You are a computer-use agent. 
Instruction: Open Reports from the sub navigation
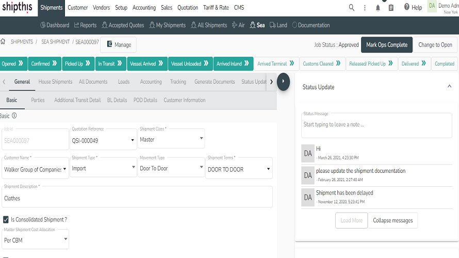tap(85, 25)
